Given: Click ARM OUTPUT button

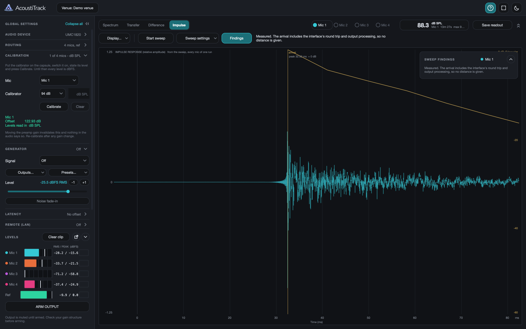Looking at the screenshot, I should [x=47, y=307].
